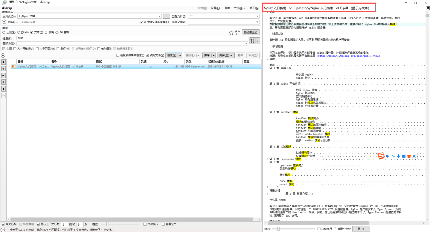Click the punctuation icon on the IME toolbar
This screenshot has width=430, height=232.
coord(393,156)
